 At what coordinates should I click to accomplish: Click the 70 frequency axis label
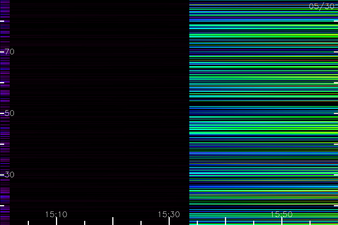(9, 52)
